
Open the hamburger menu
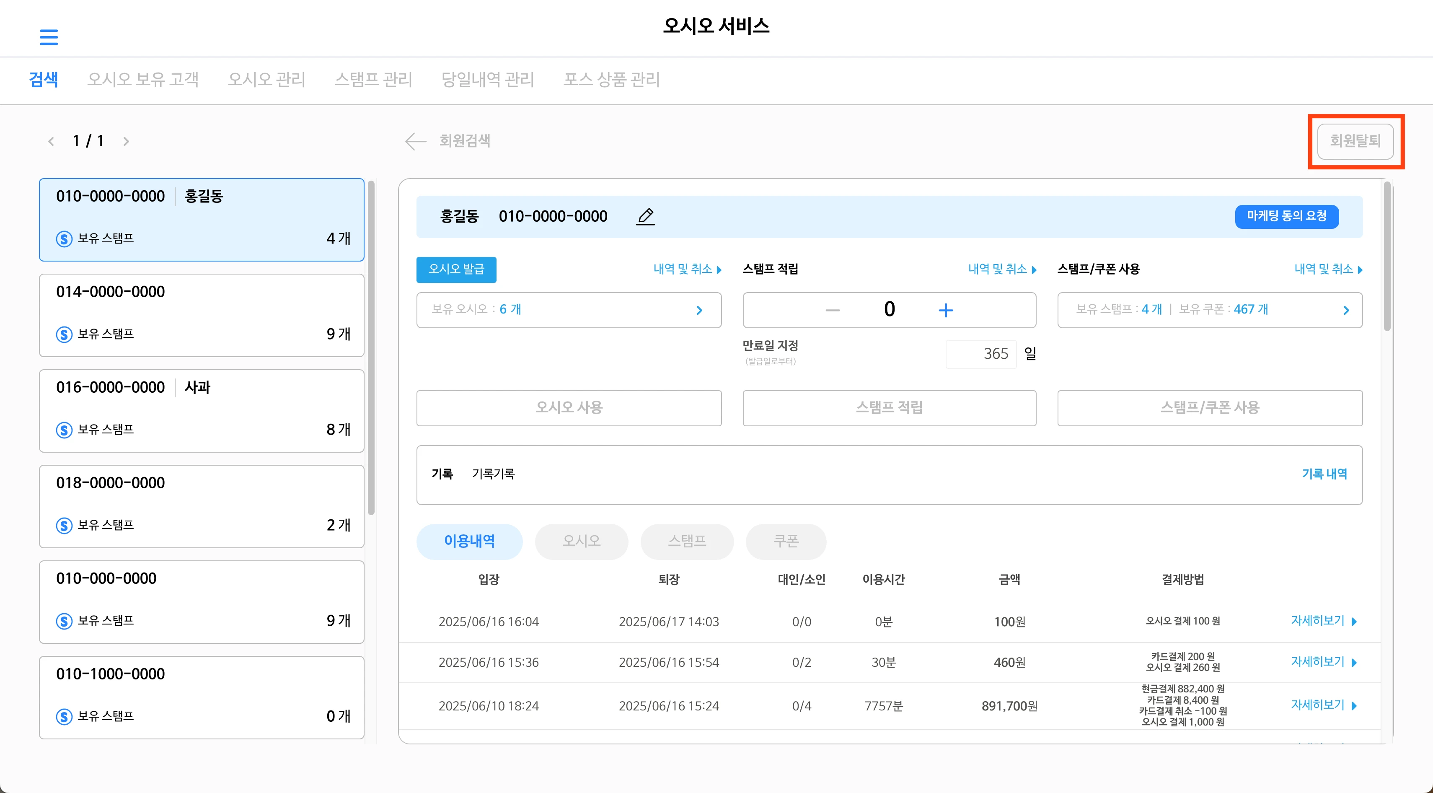click(49, 37)
